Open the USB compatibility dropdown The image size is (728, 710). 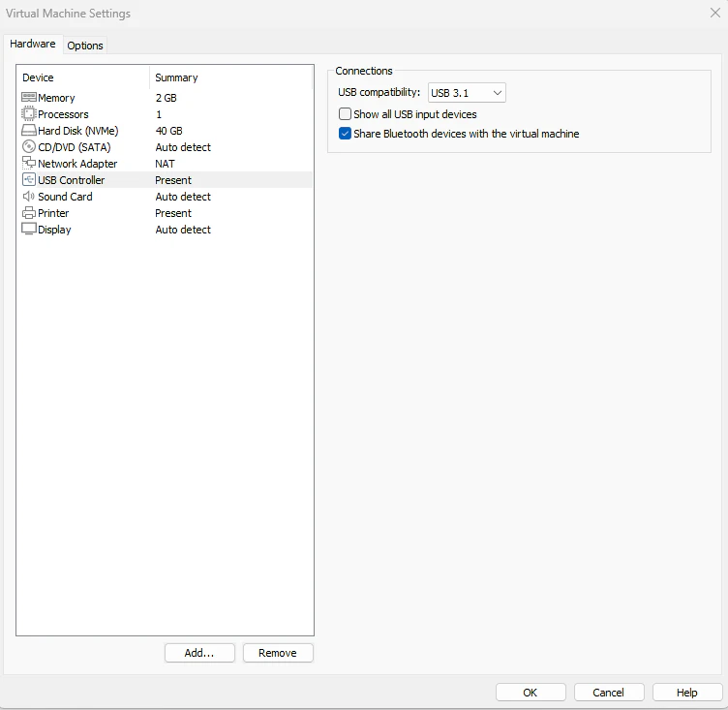467,92
